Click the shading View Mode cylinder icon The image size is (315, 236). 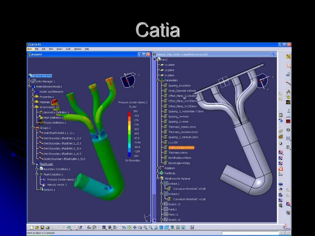tap(172, 227)
